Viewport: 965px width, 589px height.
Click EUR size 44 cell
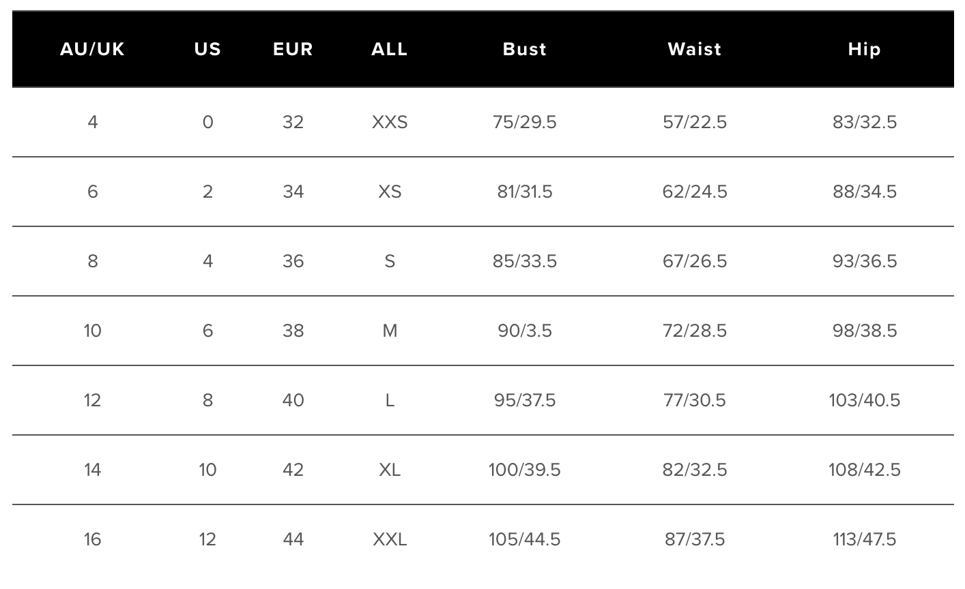293,539
